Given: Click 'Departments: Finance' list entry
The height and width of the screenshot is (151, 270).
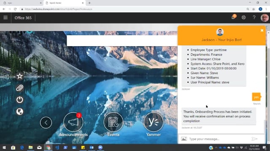Looking at the screenshot, I should [206, 55].
